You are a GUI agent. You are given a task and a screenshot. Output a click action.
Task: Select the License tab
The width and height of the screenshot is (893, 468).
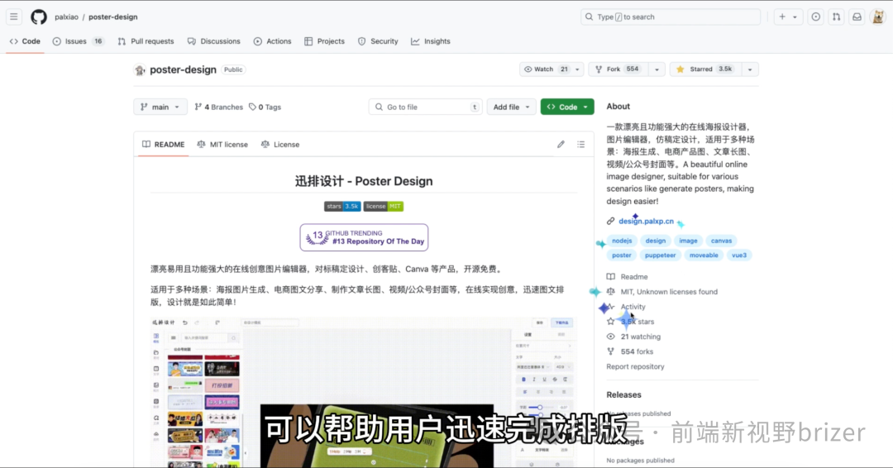[280, 145]
